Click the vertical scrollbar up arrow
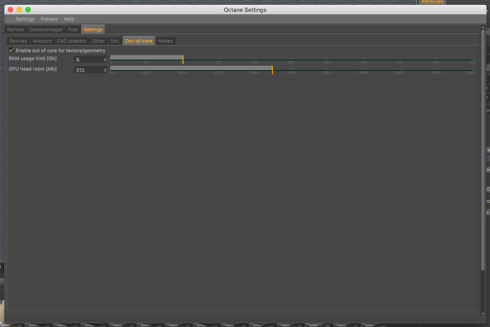The image size is (490, 327). click(x=483, y=28)
